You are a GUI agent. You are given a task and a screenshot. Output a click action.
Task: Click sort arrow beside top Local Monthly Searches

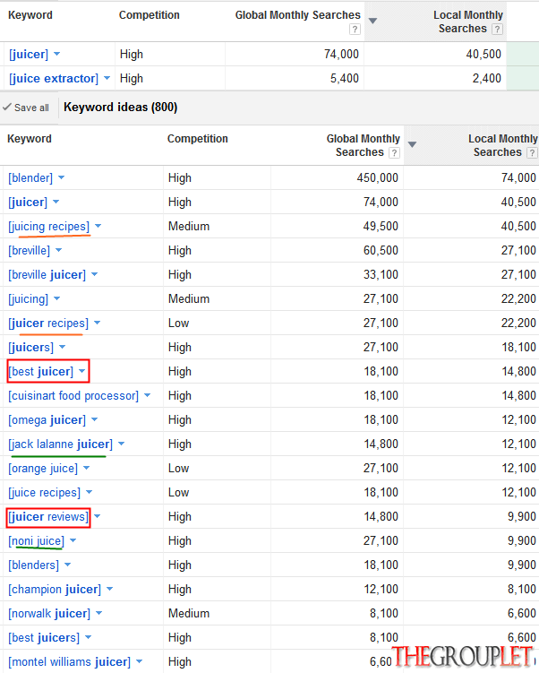[x=373, y=21]
